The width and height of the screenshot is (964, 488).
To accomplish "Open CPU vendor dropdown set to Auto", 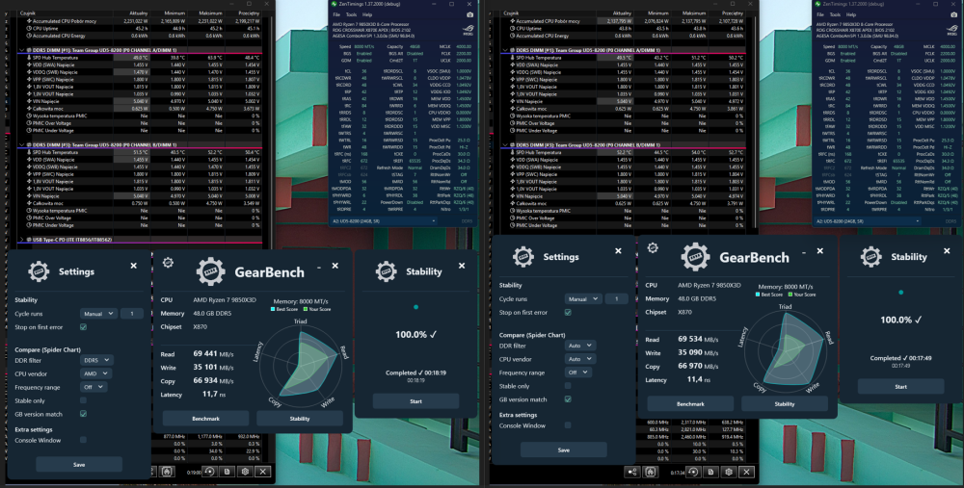I will click(x=579, y=359).
